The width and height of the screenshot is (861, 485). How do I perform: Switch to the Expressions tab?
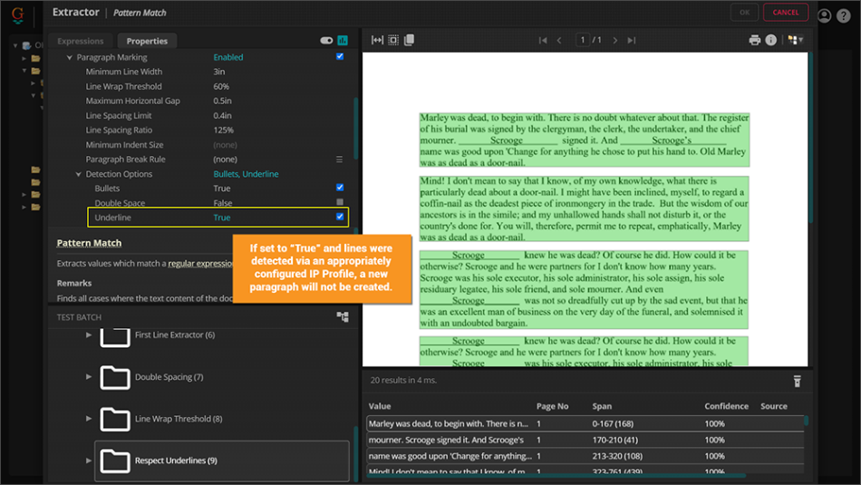click(x=80, y=41)
